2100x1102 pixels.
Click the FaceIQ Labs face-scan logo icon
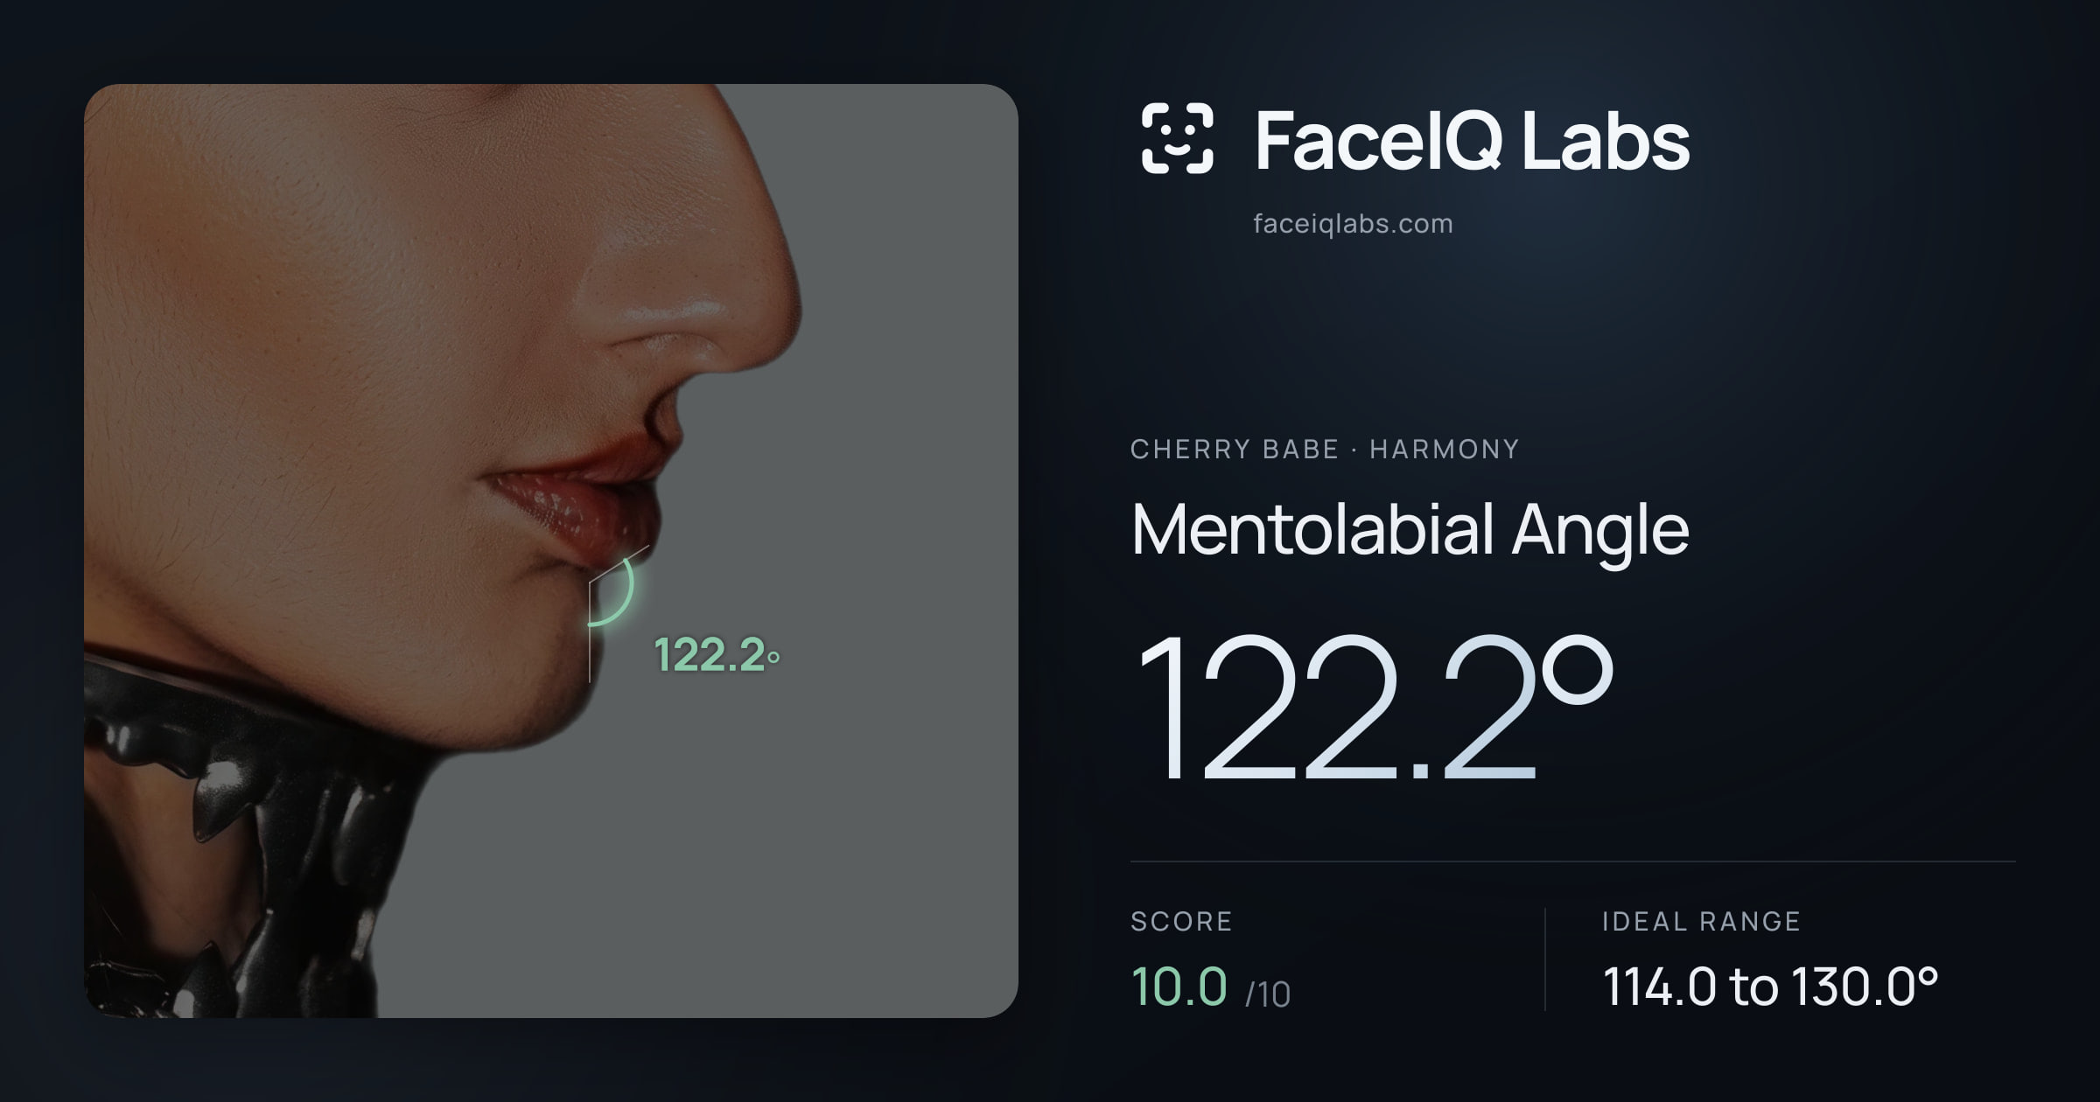click(1177, 138)
